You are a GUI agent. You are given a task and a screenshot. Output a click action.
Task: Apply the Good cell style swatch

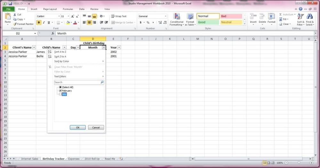coord(208,22)
